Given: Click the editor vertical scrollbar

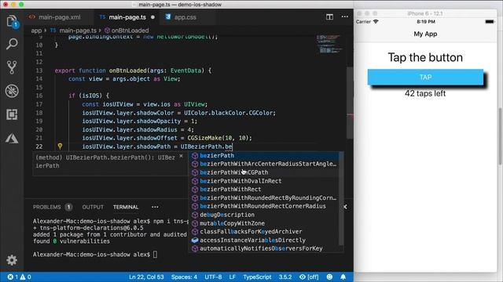Looking at the screenshot, I should [x=350, y=103].
